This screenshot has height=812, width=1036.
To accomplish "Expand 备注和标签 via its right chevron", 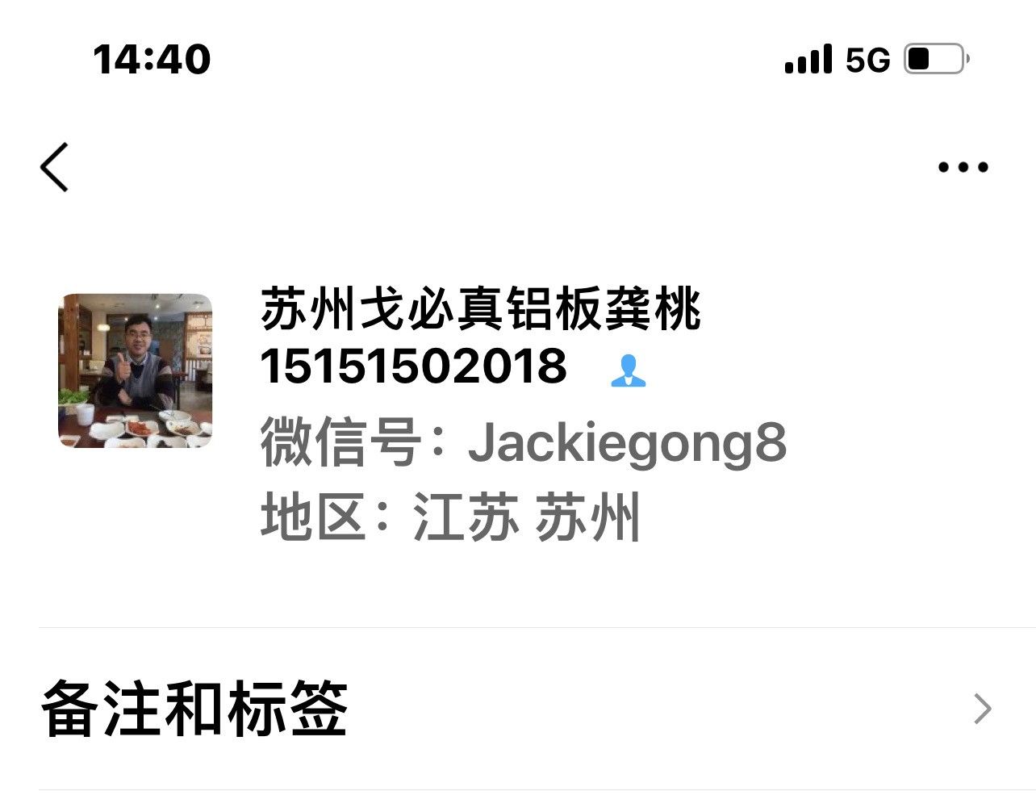I will (982, 709).
